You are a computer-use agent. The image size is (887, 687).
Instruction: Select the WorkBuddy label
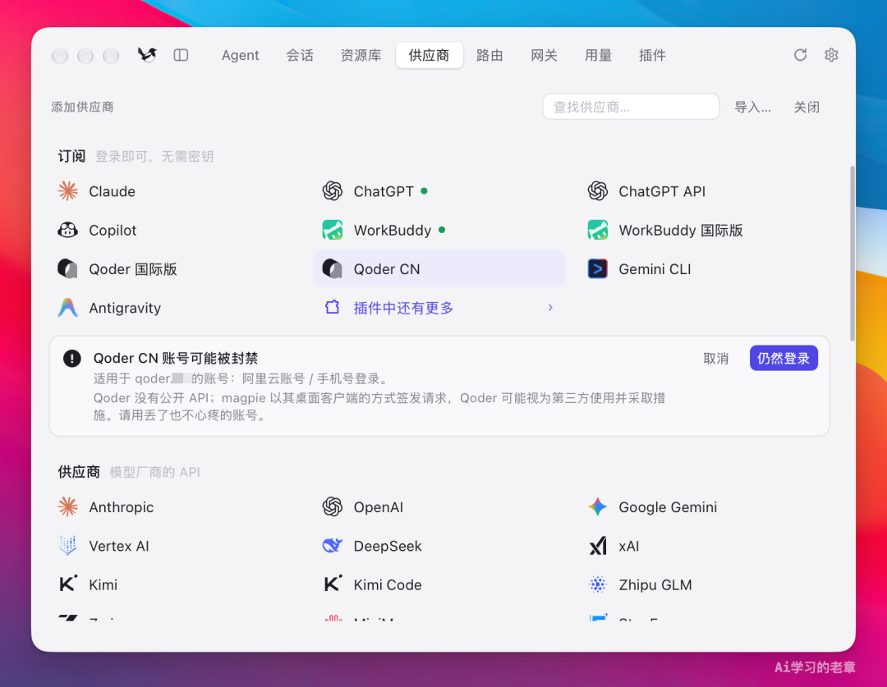393,231
